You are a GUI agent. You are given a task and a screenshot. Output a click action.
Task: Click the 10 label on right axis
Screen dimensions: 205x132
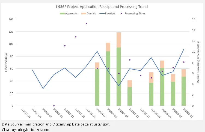point(194,52)
